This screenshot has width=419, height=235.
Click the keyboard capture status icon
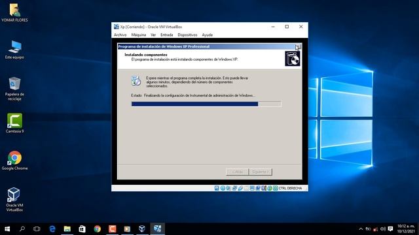click(x=276, y=188)
